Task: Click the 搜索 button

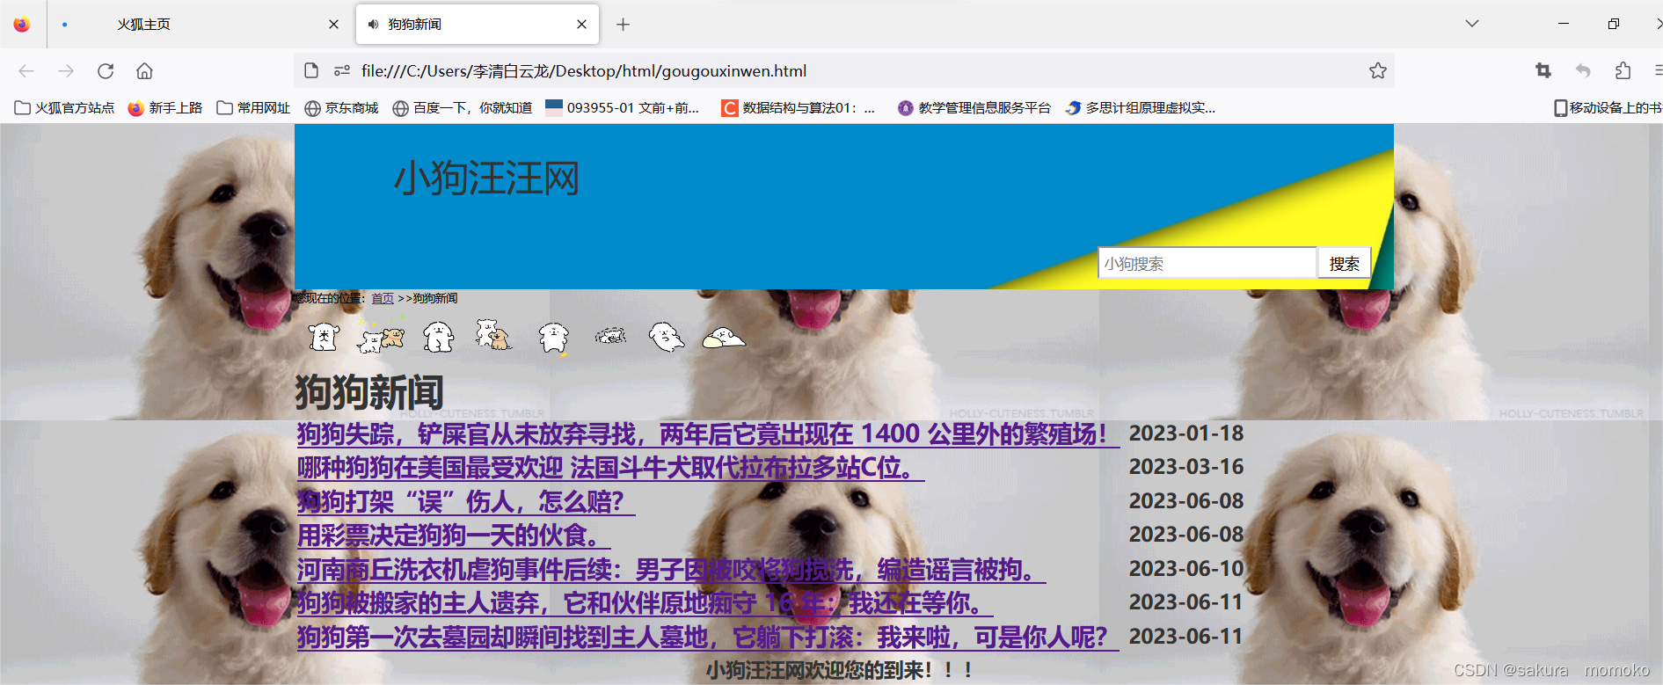Action: pos(1344,263)
